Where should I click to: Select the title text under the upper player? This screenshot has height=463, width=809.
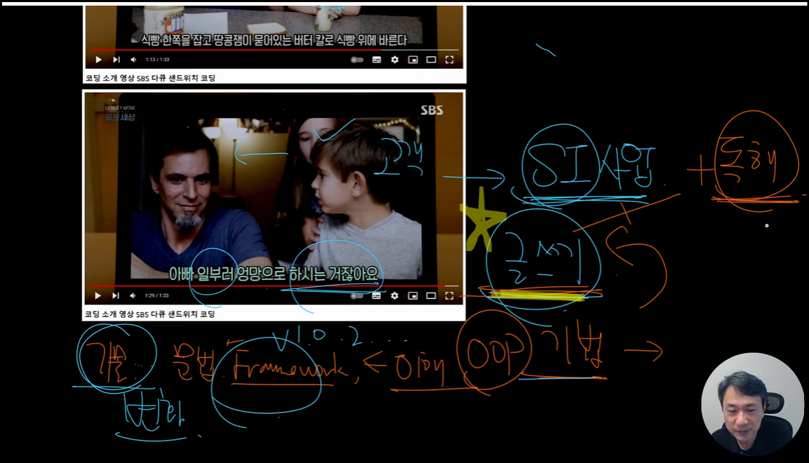[x=150, y=78]
